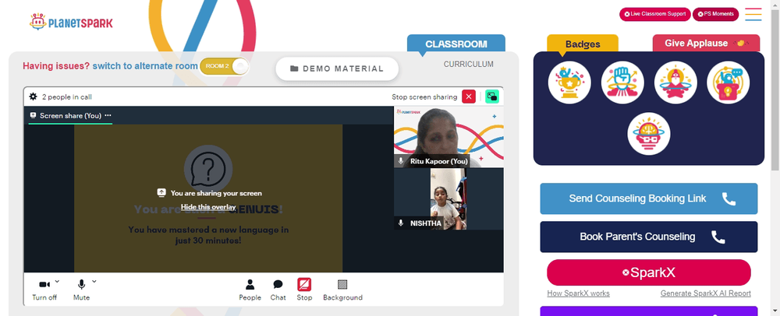Award the brain with glasses badge

[x=649, y=133]
